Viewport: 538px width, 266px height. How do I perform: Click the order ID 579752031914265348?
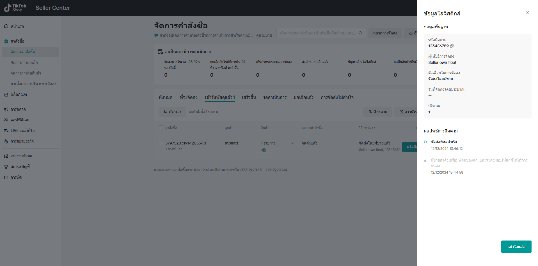point(186,143)
